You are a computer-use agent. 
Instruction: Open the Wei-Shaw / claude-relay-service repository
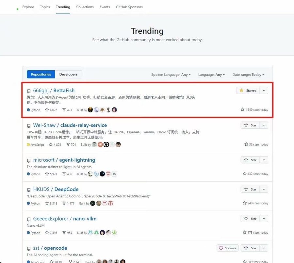(x=70, y=125)
